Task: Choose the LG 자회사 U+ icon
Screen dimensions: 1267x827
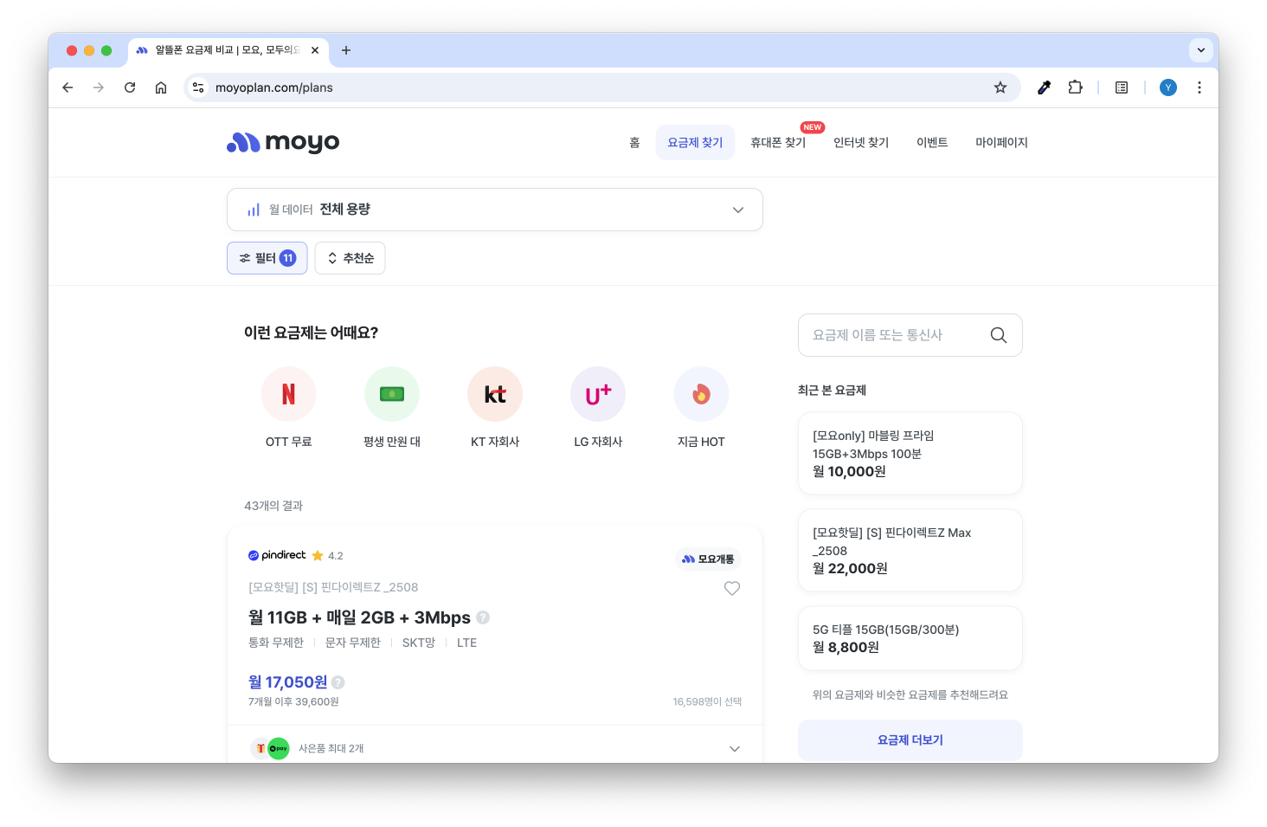Action: 598,394
